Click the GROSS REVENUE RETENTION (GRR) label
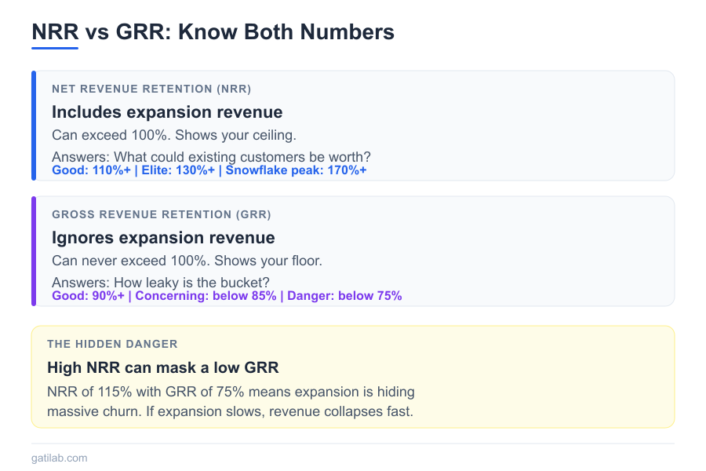The width and height of the screenshot is (706, 471). click(x=161, y=214)
